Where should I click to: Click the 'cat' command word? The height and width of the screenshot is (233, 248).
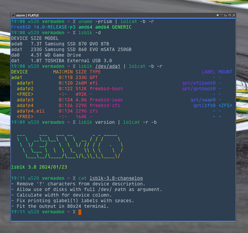pyautogui.click(x=82, y=178)
